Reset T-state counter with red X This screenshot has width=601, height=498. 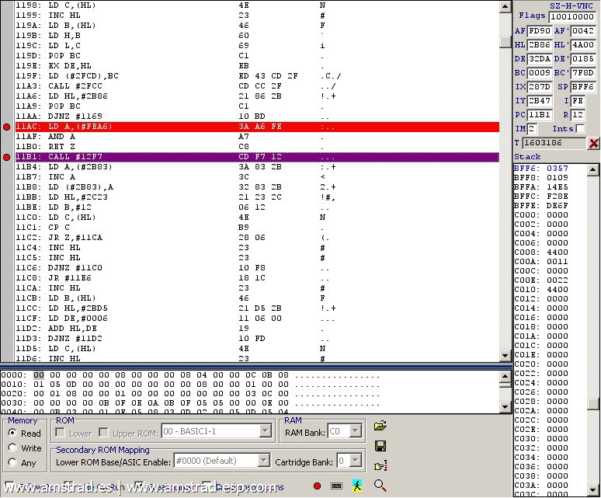593,143
